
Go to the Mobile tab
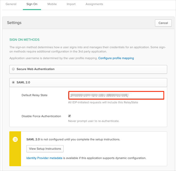click(52, 4)
